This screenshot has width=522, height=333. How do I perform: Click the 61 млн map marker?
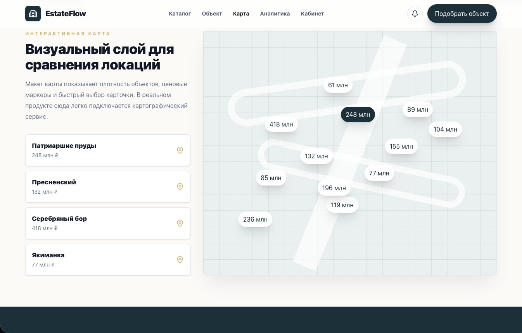pyautogui.click(x=338, y=85)
